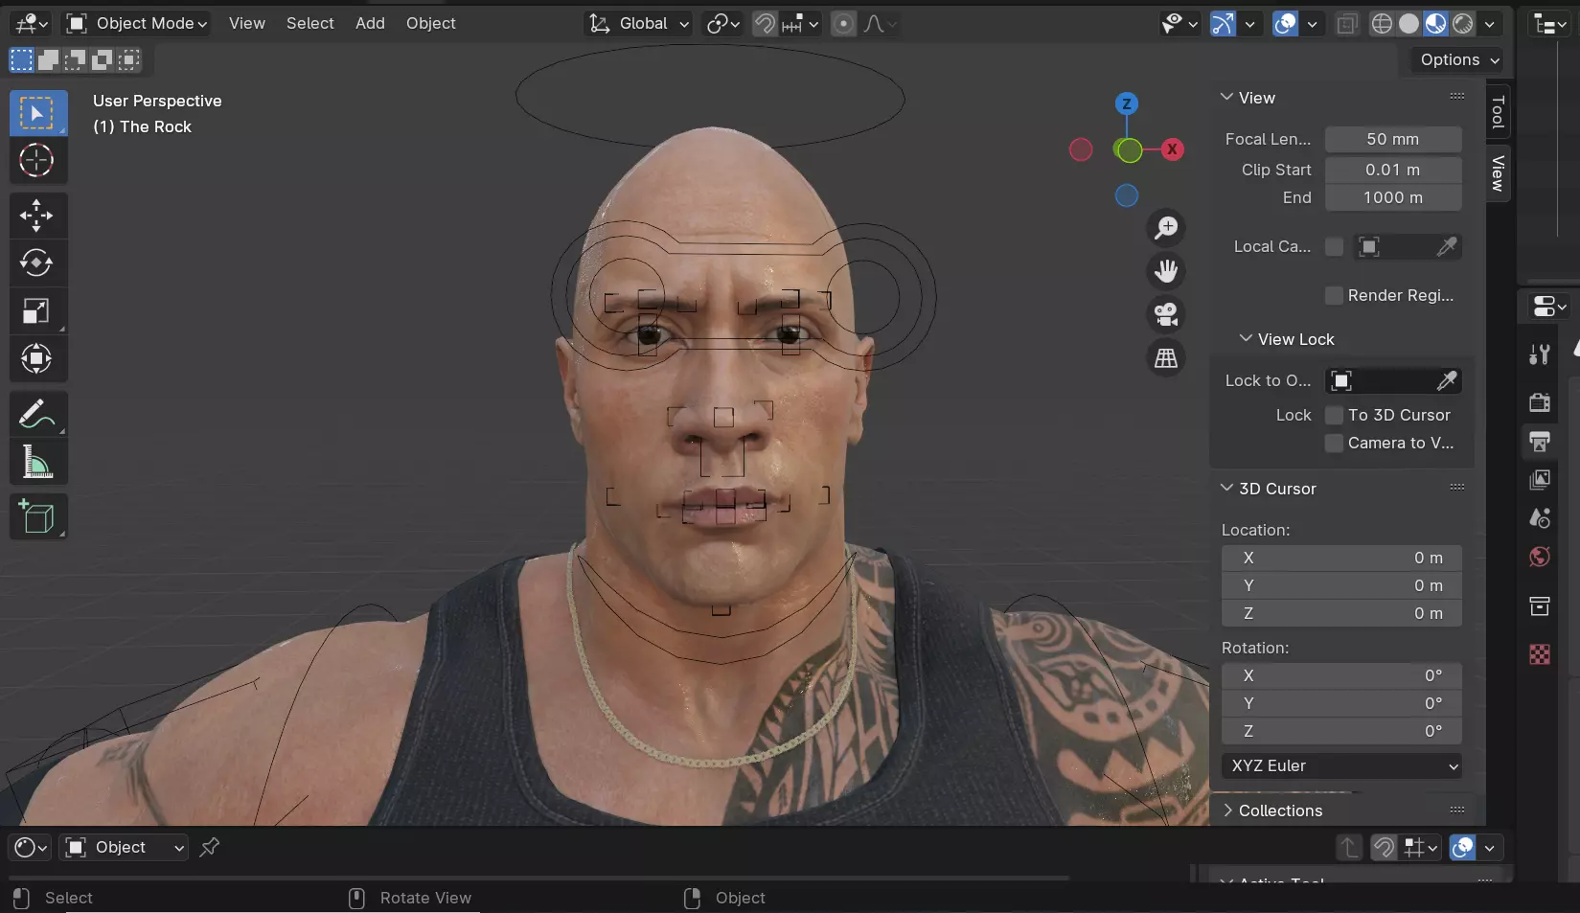This screenshot has width=1580, height=913.
Task: Select the Add Cube tool
Action: click(x=38, y=517)
